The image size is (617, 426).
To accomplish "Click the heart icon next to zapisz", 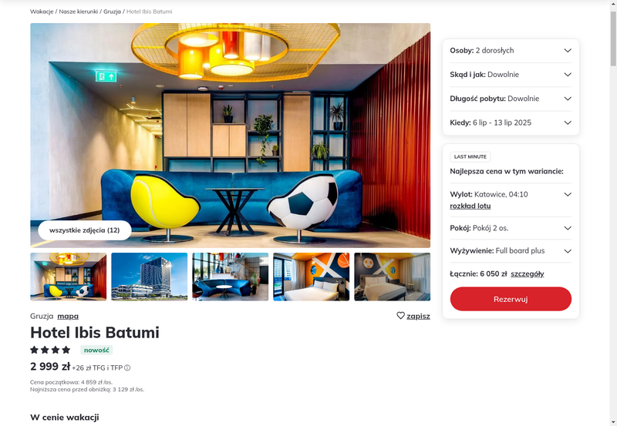I will click(x=400, y=316).
